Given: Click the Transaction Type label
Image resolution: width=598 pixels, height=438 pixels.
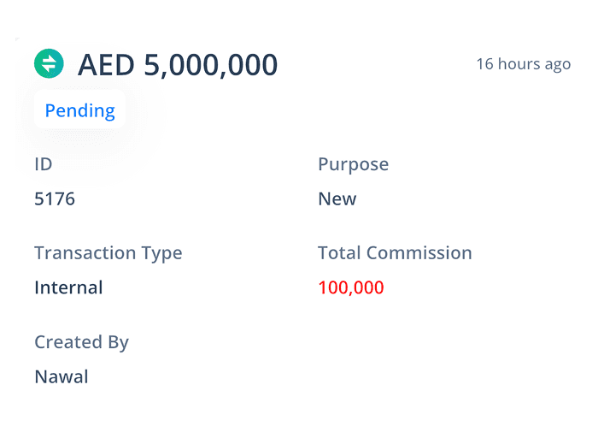Looking at the screenshot, I should 108,253.
